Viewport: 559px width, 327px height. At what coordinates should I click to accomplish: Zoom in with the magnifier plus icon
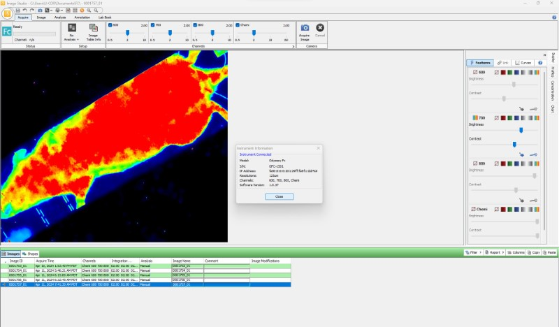point(89,10)
